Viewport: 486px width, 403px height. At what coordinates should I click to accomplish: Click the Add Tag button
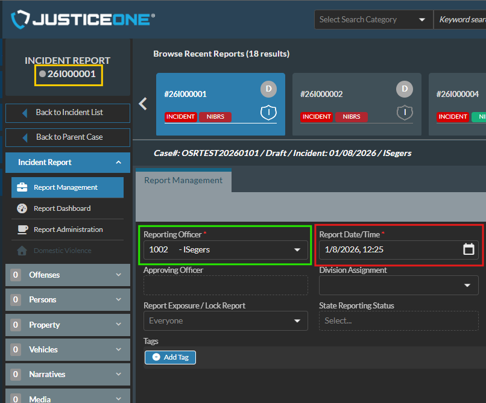click(170, 357)
